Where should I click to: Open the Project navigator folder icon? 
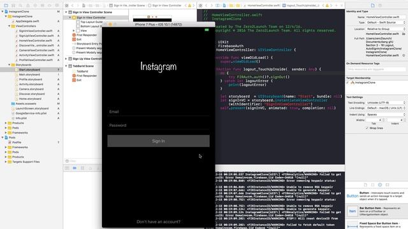[6, 5]
